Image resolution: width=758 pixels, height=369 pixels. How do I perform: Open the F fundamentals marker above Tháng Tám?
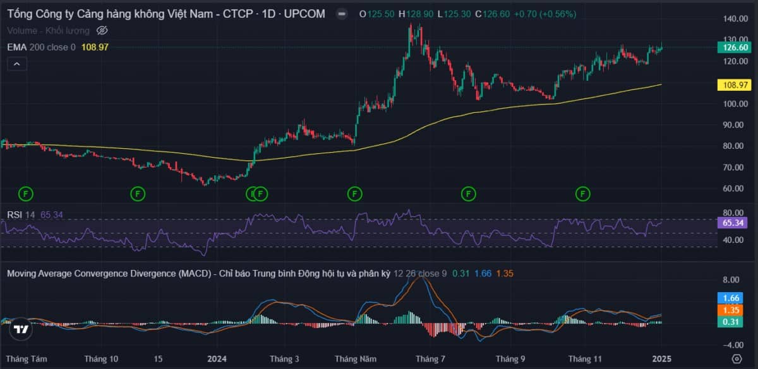point(26,192)
